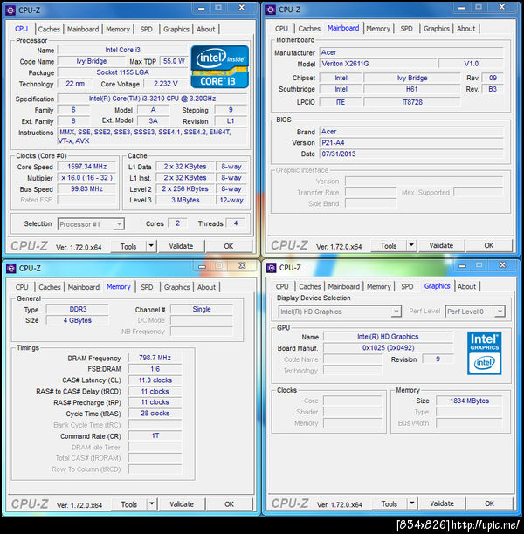Click OK button in Mainboard window
Image resolution: width=524 pixels, height=534 pixels.
[x=489, y=245]
